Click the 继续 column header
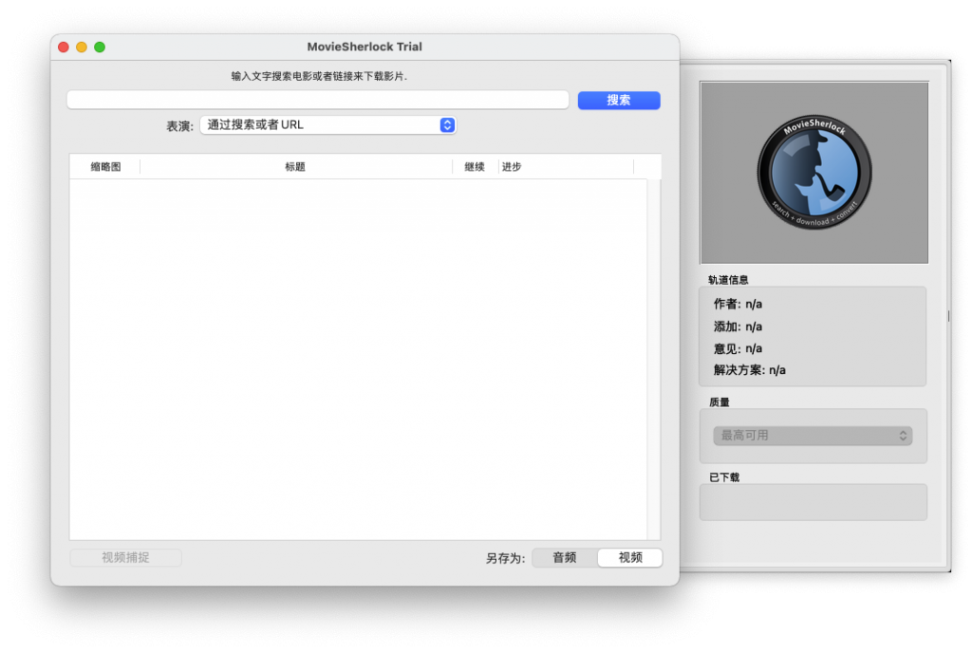This screenshot has height=653, width=972. pyautogui.click(x=475, y=167)
